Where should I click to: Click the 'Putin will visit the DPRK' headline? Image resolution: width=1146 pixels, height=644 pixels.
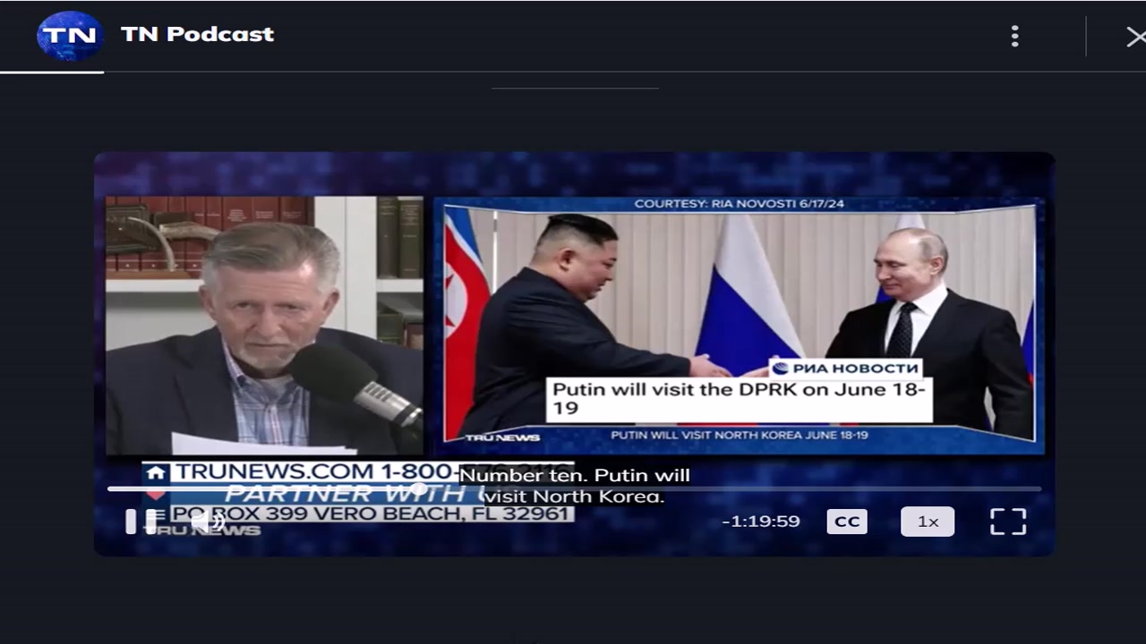(x=740, y=399)
